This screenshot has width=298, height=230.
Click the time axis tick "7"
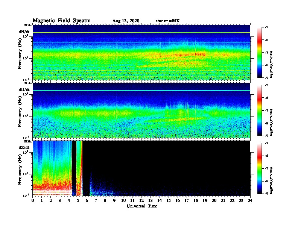point(96,201)
